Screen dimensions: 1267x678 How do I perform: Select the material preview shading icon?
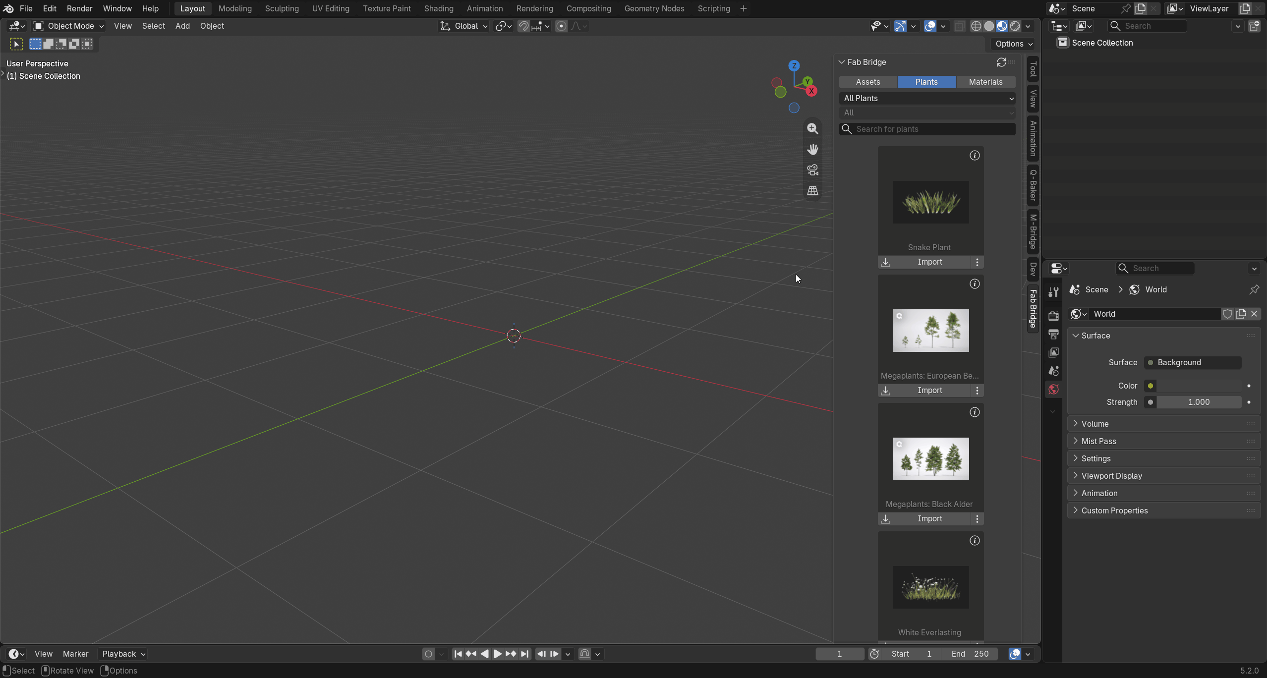coord(1002,26)
